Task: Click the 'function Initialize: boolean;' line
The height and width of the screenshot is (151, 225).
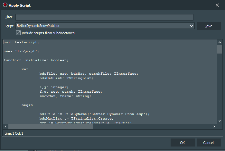Action: click(36, 60)
